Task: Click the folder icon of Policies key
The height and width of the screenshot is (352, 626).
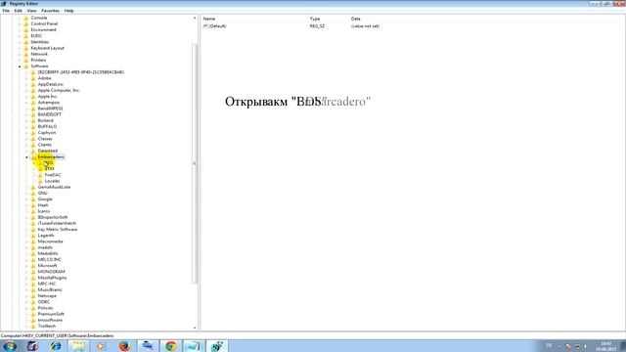Action: click(33, 308)
